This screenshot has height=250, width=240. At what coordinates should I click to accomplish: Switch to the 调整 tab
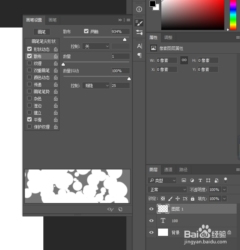point(168,38)
